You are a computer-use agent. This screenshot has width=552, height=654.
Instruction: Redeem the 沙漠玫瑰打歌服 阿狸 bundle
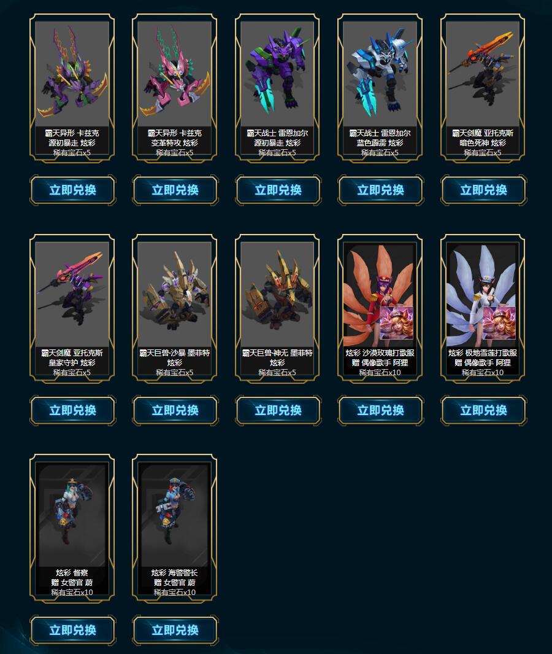point(380,410)
